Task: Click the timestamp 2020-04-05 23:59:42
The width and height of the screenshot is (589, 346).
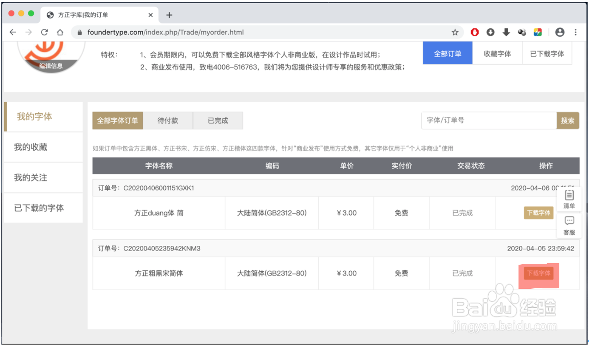Action: [540, 248]
